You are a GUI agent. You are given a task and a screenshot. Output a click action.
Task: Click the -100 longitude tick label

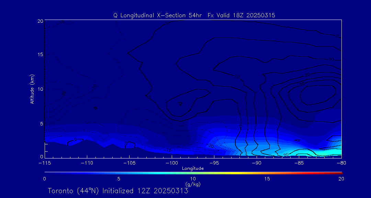pyautogui.click(x=171, y=163)
